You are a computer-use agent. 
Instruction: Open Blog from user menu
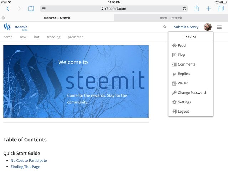(x=191, y=55)
